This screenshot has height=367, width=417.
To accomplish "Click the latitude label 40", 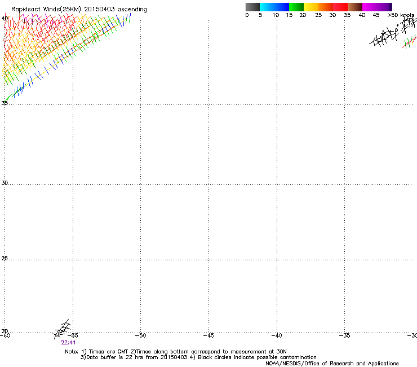I will coord(5,19).
